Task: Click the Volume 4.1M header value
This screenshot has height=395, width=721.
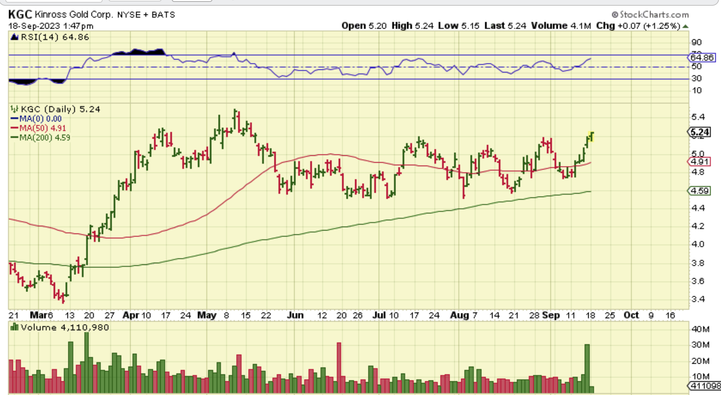Action: click(561, 26)
